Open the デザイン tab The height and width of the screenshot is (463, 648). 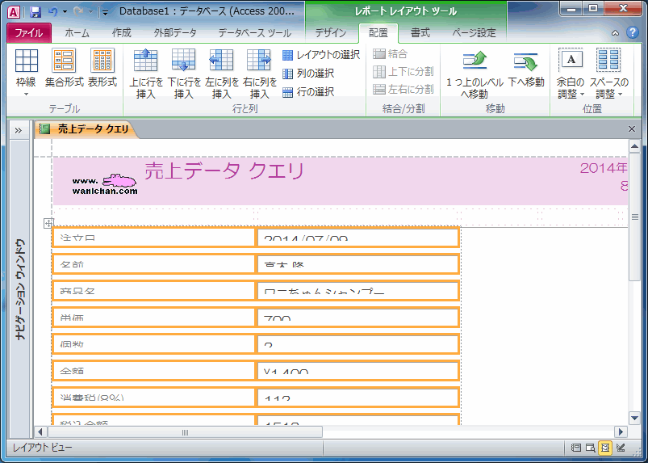click(x=331, y=33)
